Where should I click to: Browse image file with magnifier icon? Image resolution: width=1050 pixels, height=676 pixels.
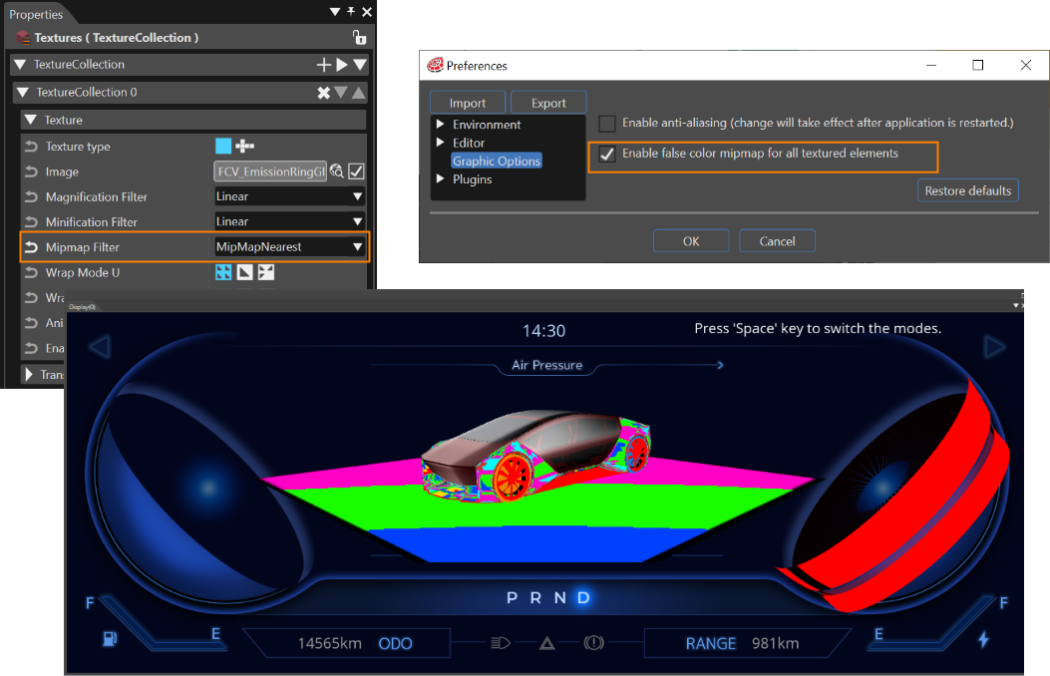(x=337, y=171)
